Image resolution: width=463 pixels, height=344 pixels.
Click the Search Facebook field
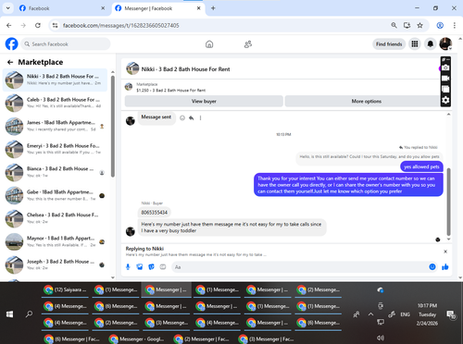tap(66, 44)
